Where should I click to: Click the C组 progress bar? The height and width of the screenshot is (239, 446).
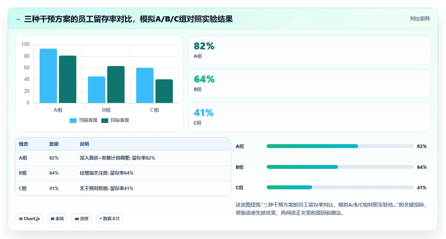pyautogui.click(x=340, y=187)
